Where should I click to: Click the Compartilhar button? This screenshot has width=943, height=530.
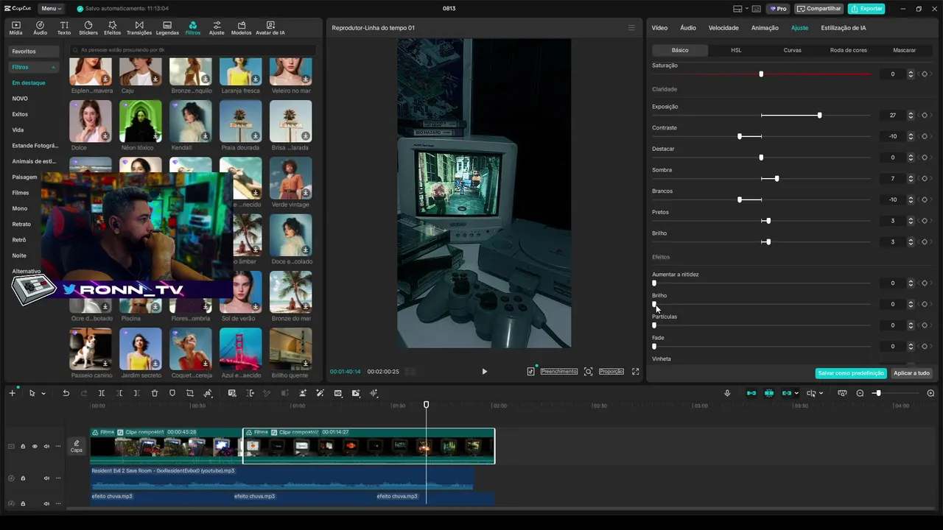click(818, 9)
